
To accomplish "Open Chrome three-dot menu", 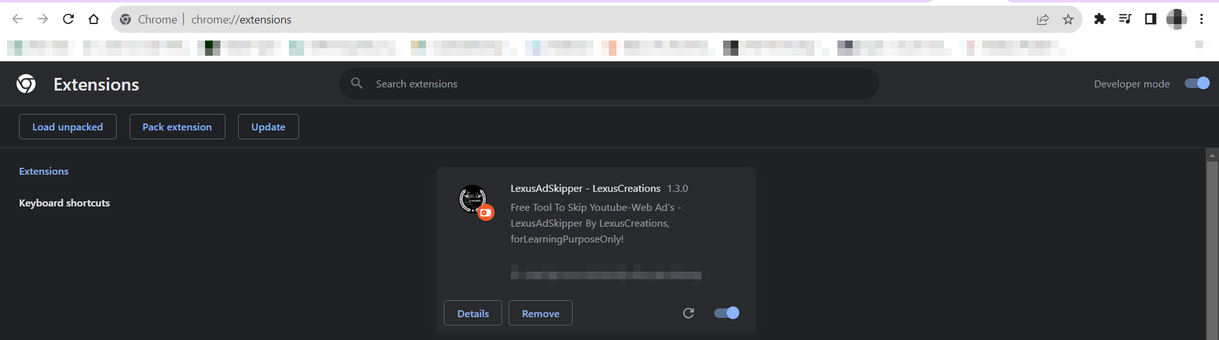I will (x=1201, y=19).
